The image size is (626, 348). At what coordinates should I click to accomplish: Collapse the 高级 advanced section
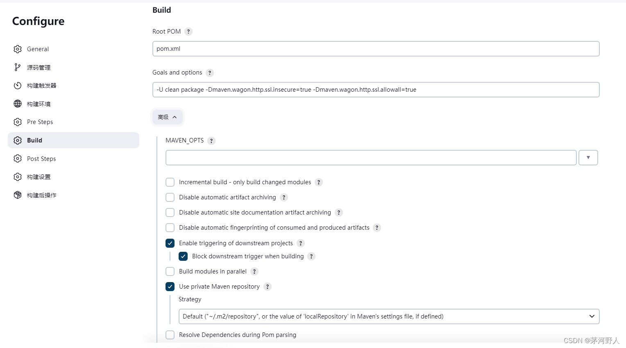tap(168, 117)
